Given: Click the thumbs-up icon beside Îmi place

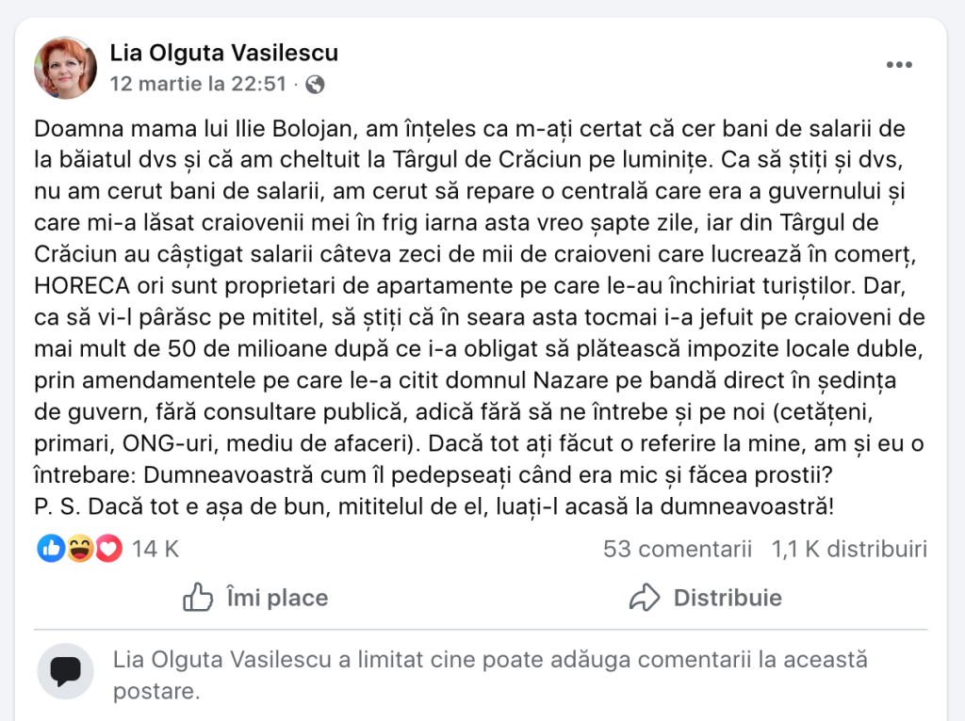Looking at the screenshot, I should point(198,597).
